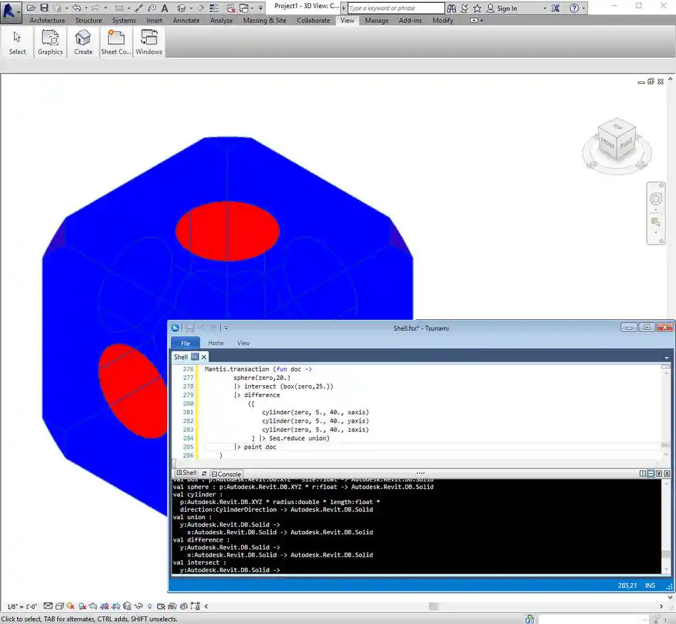Viewport: 676px width, 624px height.
Task: Open the Undo history dropdown arrow
Action: 85,8
